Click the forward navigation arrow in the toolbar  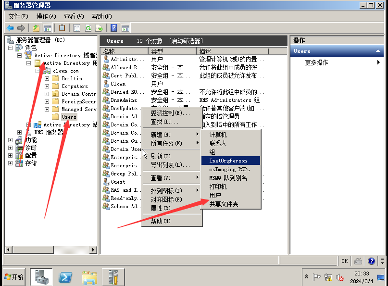click(21, 28)
